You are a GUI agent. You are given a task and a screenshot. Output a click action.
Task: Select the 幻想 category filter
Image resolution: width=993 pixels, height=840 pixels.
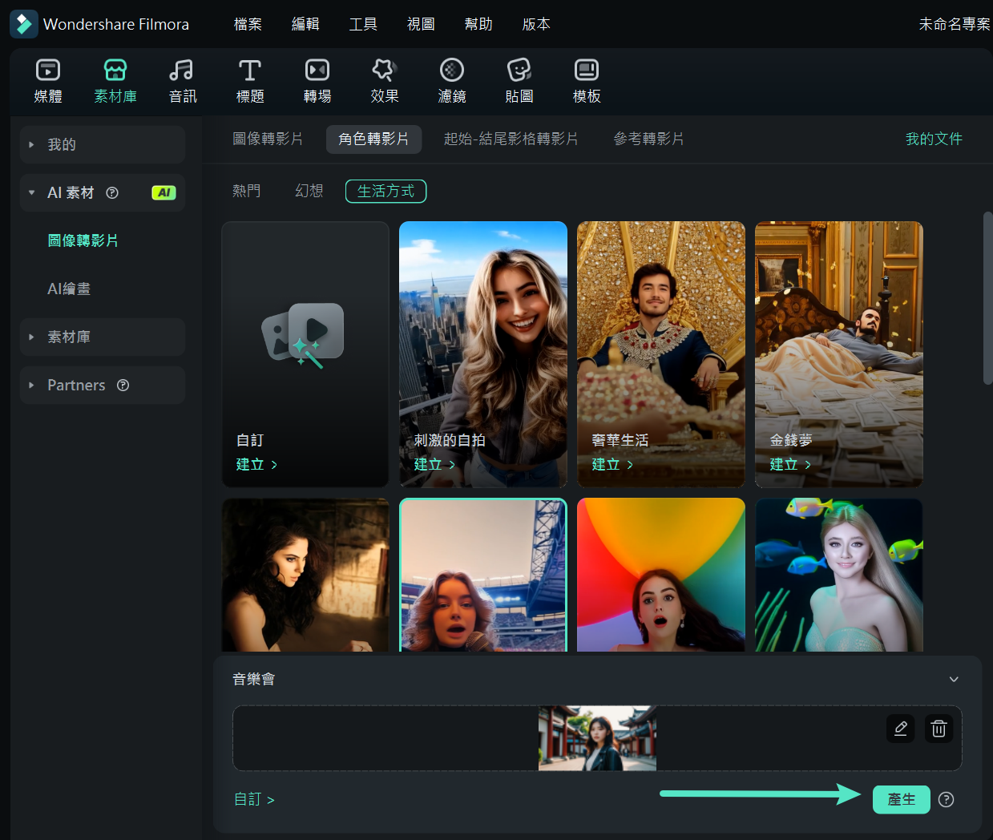coord(309,191)
